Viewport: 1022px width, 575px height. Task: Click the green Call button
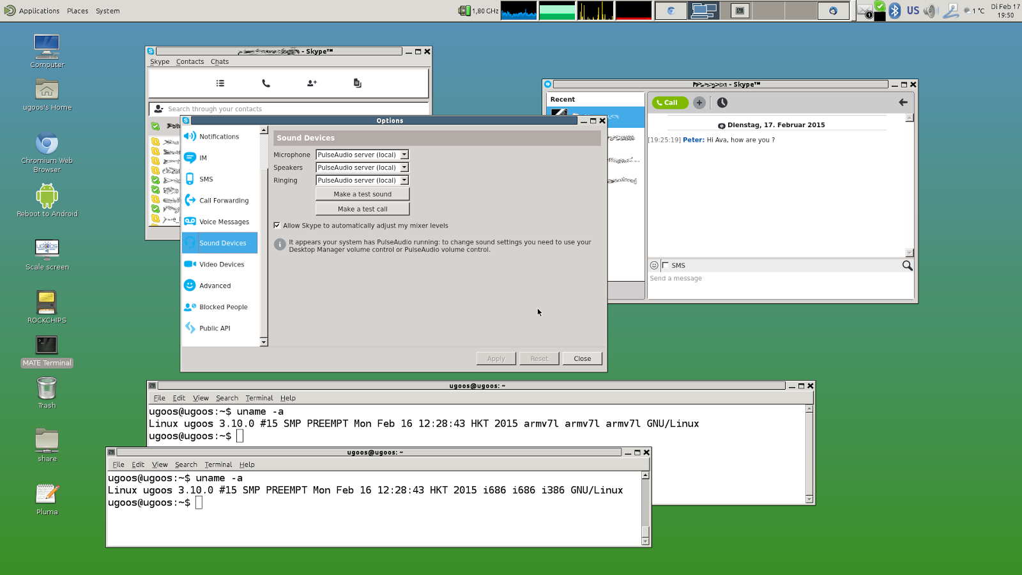pos(669,102)
